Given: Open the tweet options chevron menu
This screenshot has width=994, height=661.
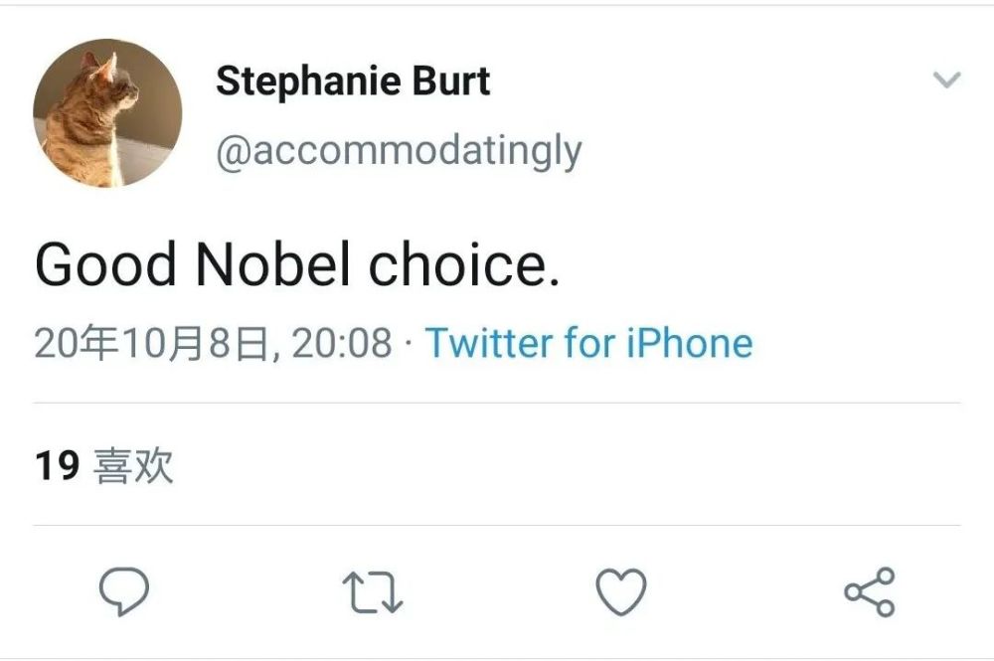Looking at the screenshot, I should pyautogui.click(x=947, y=81).
